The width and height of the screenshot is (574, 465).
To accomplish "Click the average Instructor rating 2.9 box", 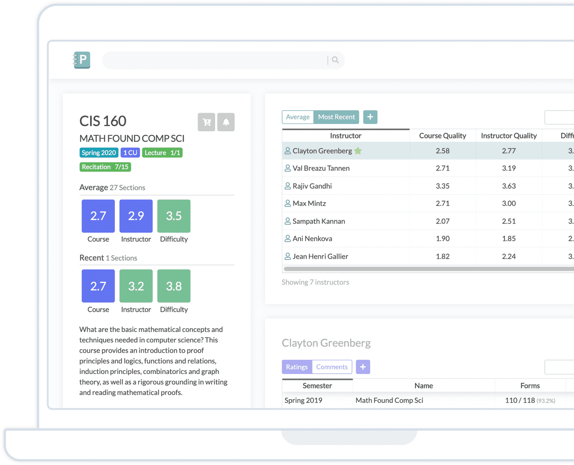I will (x=136, y=216).
